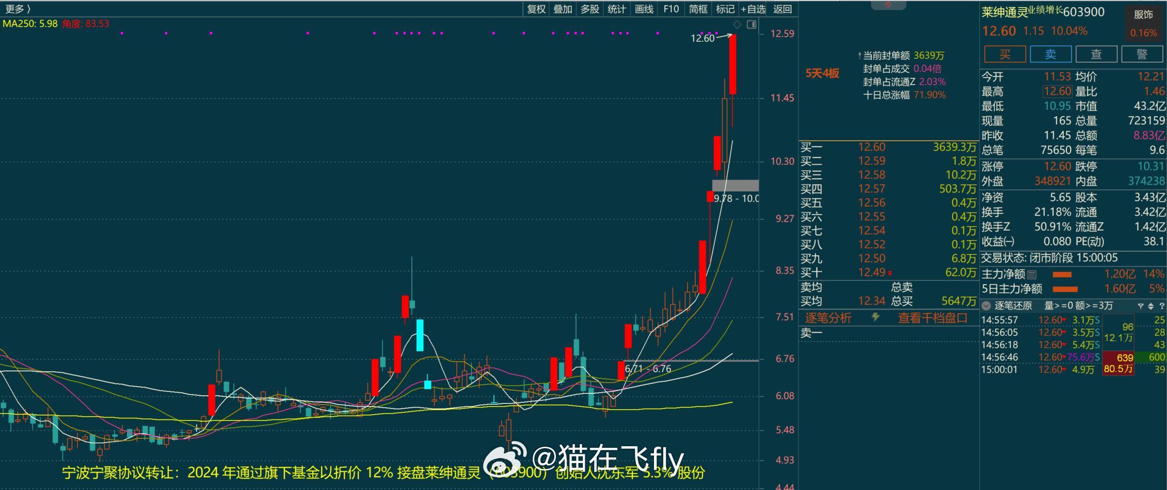Viewport: 1167px width, 490px height.
Task: Activate the 画线 drawing tool
Action: pos(644,9)
